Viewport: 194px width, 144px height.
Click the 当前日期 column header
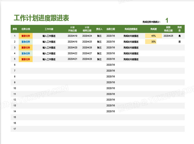111,29
